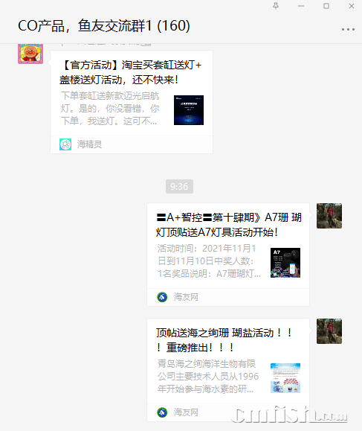Open the 顶帖送海之绚珊瑚盐活动 article title

point(224,340)
